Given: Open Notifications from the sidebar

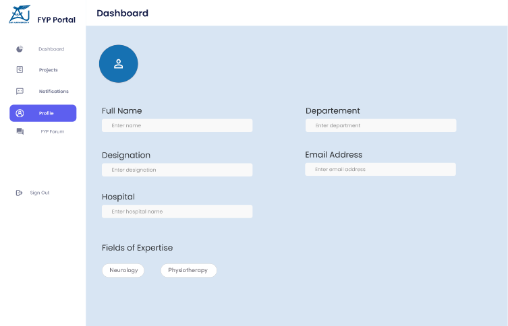Looking at the screenshot, I should pyautogui.click(x=53, y=92).
